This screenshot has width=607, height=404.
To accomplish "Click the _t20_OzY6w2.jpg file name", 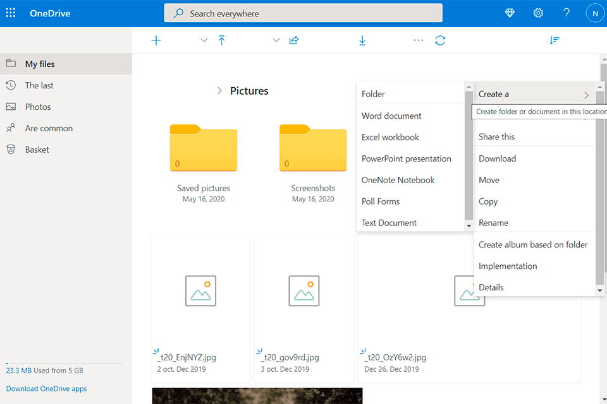I will pos(395,357).
